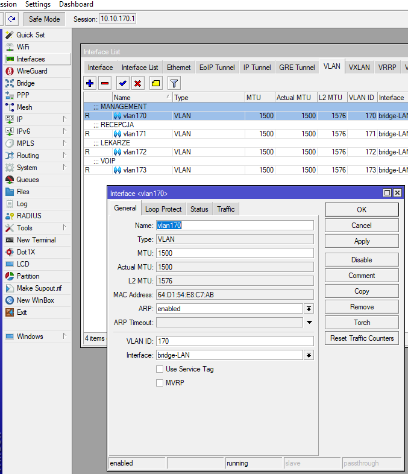Switch to the Interface List tab
408x474 pixels.
(140, 67)
